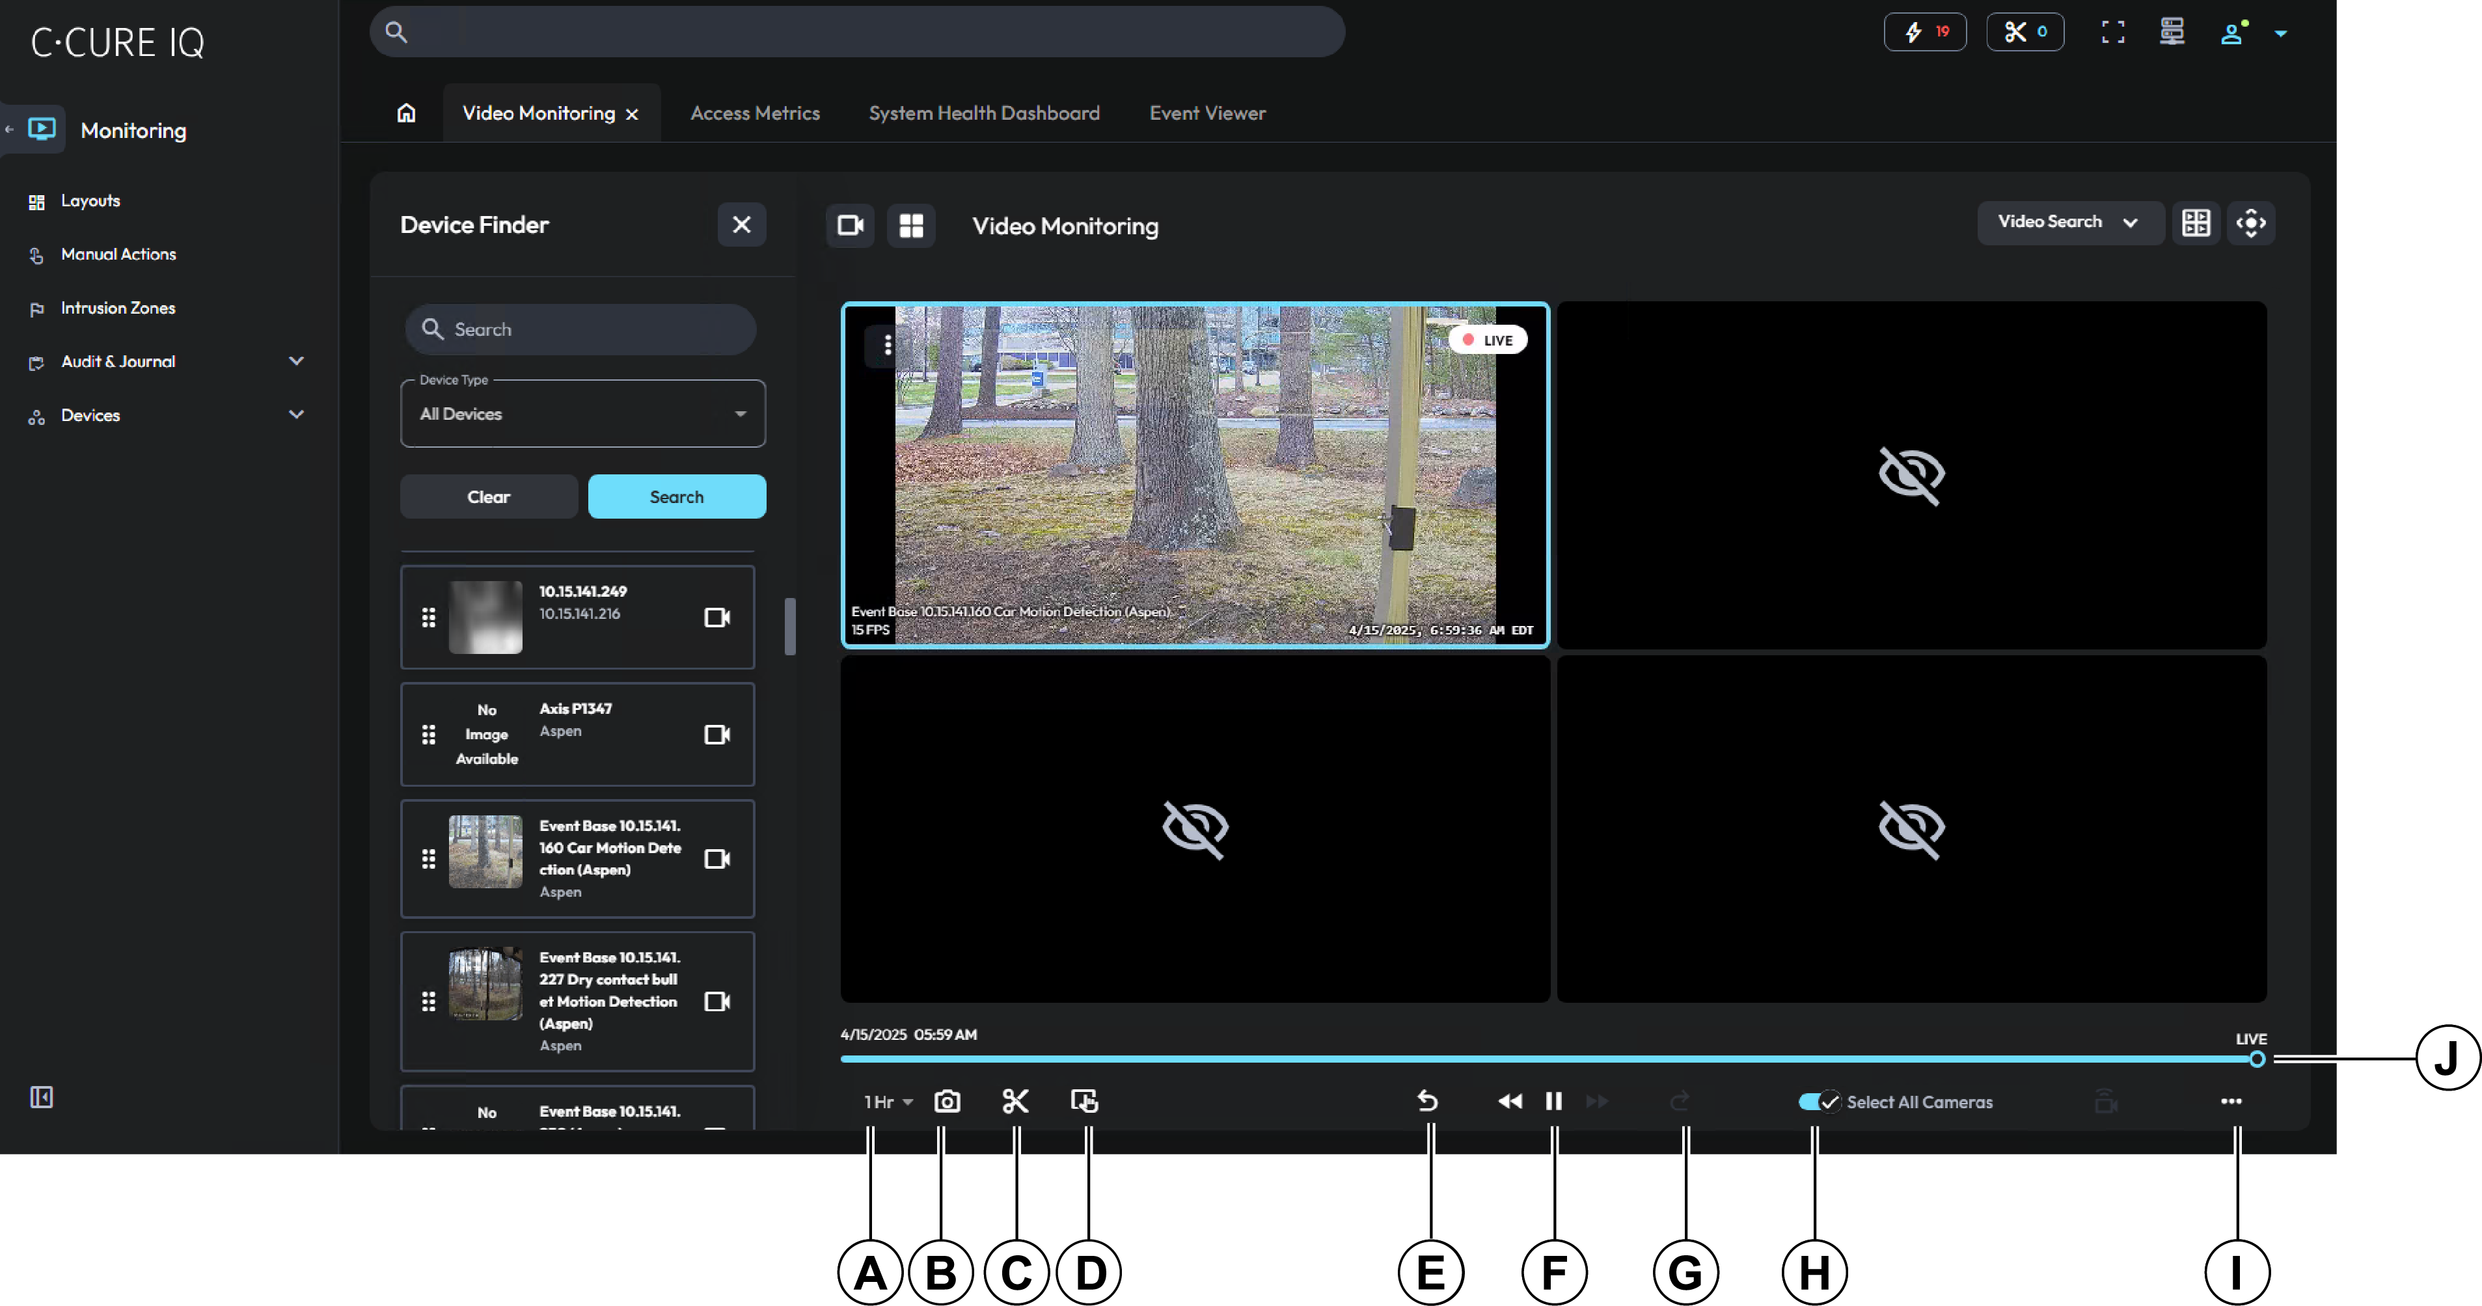Screen dimensions: 2482x1306
Task: Click the Clear button in Device Finder
Action: pos(489,497)
